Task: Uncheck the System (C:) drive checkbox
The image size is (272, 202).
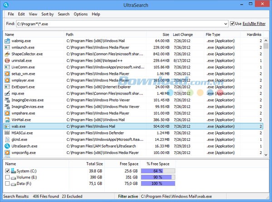Action: (x=7, y=171)
